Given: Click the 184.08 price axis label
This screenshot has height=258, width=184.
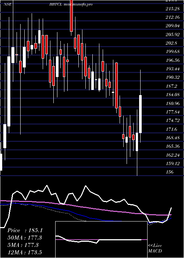Looking at the screenshot, I should (173, 95).
